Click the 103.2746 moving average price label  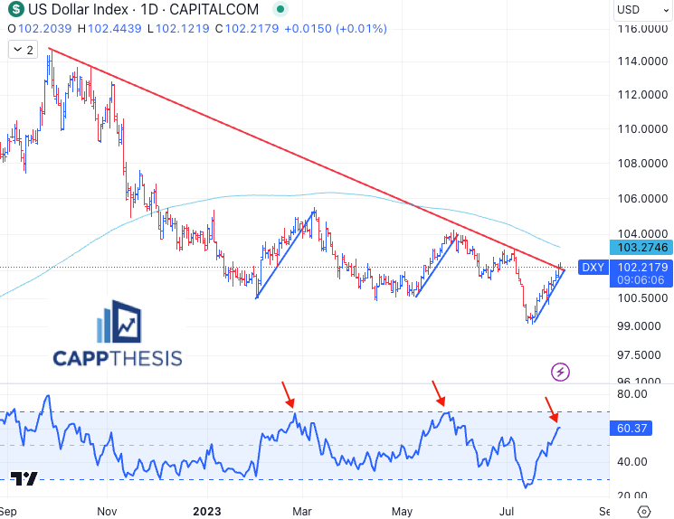click(x=642, y=246)
